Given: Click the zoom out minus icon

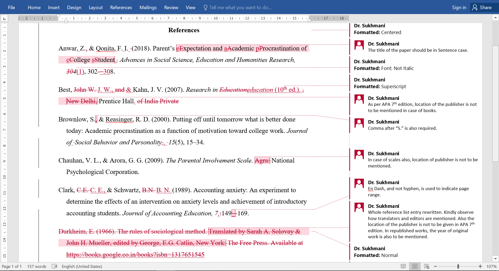Looking at the screenshot, I should [x=436, y=266].
